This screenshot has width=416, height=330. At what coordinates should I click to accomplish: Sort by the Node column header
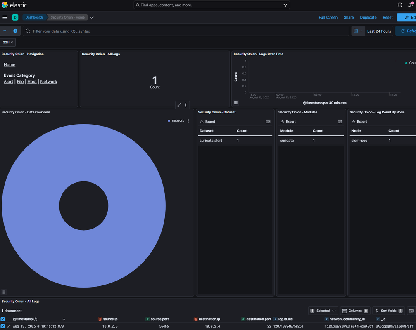click(356, 131)
